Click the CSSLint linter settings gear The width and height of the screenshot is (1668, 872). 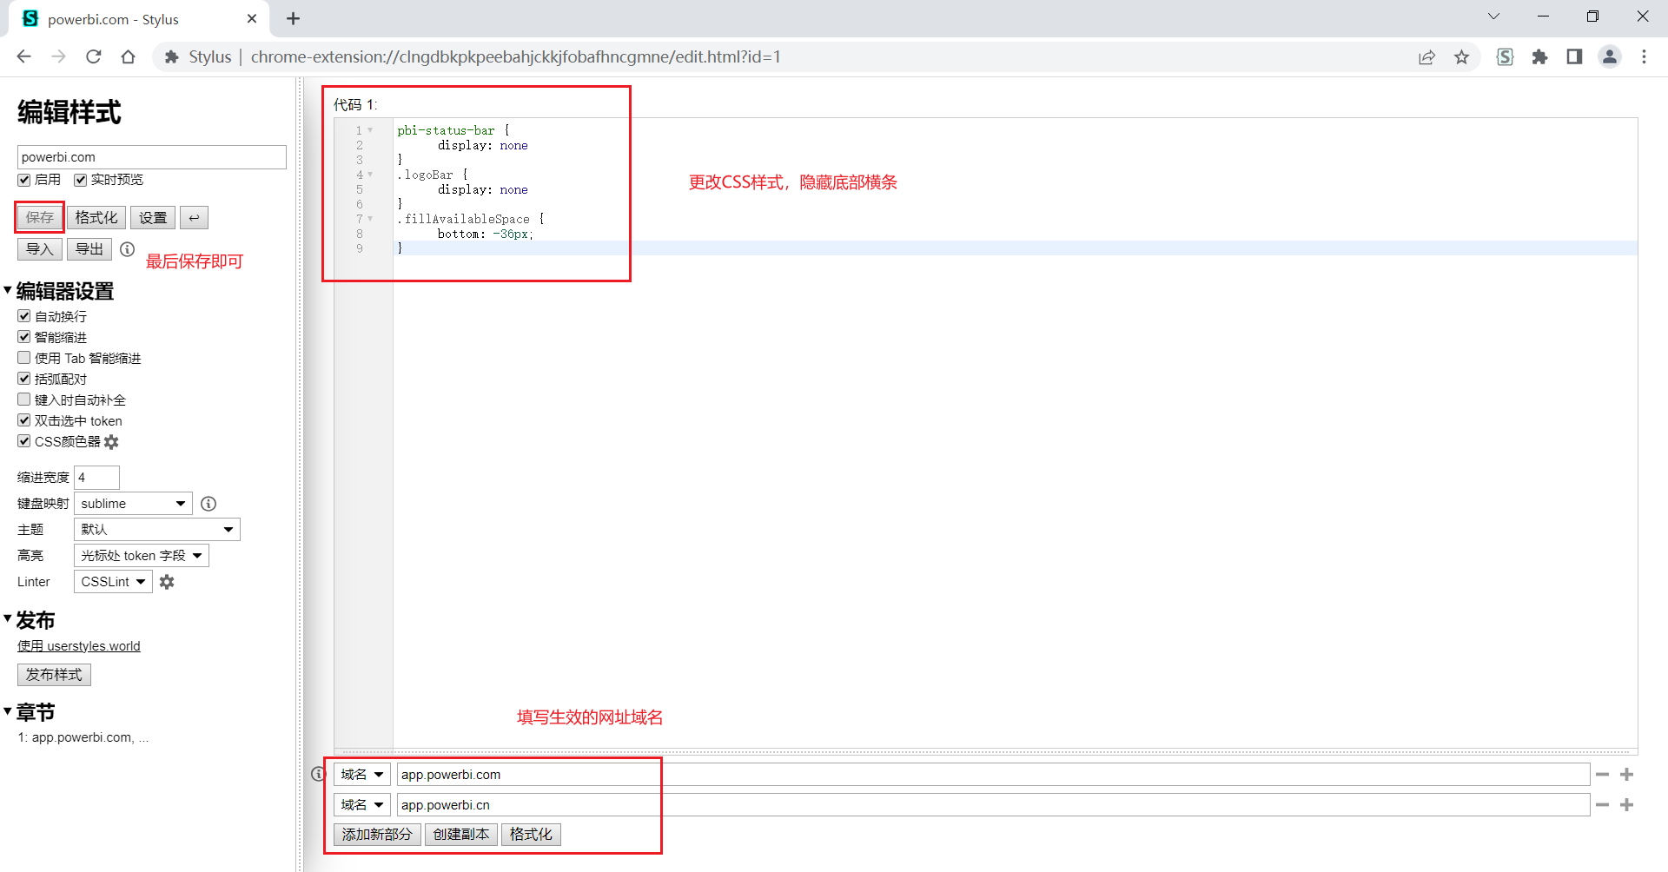tap(167, 582)
